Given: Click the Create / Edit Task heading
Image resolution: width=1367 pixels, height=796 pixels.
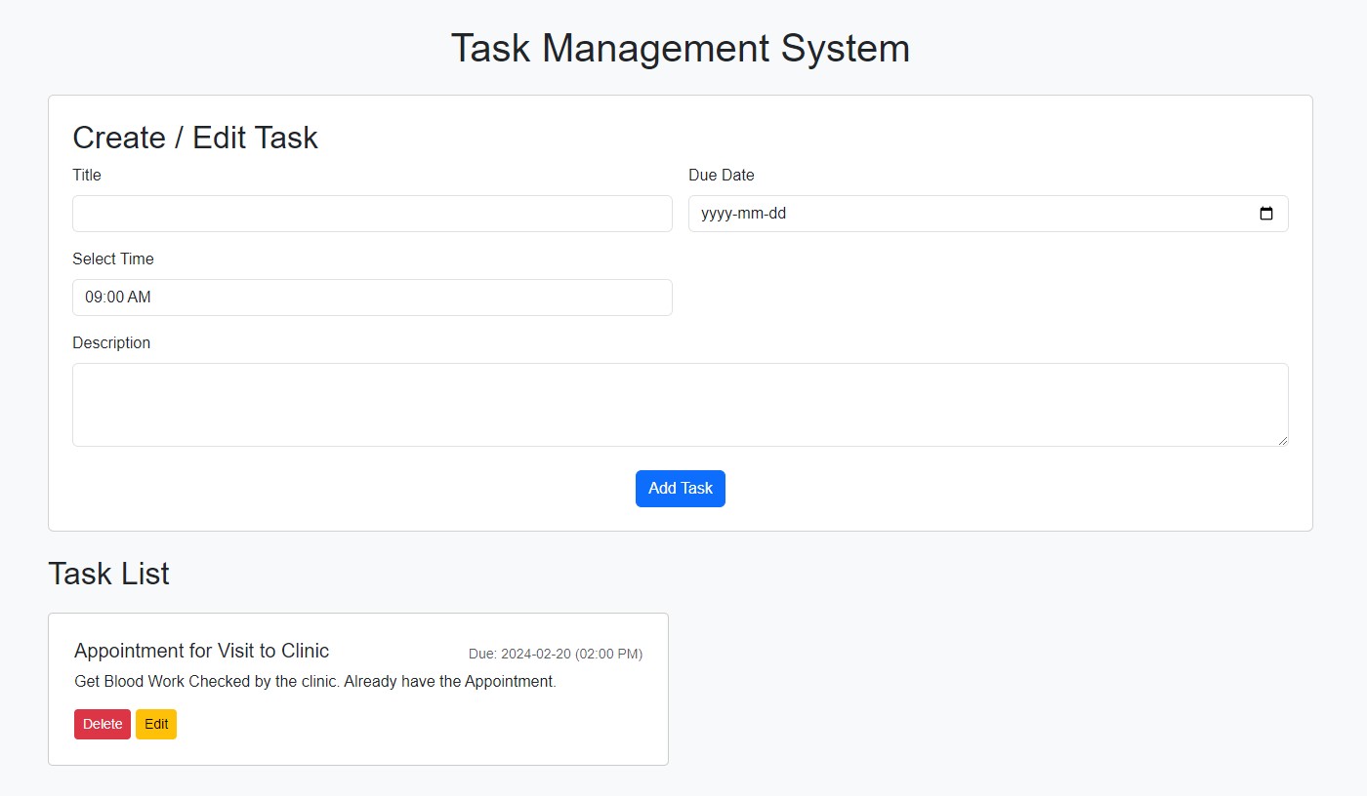Looking at the screenshot, I should [194, 138].
